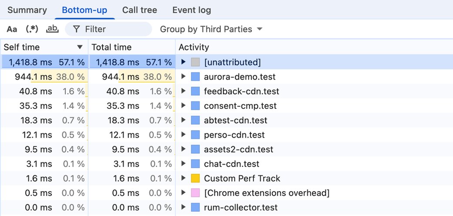Click the 944.1 ms self time cell

[44, 77]
